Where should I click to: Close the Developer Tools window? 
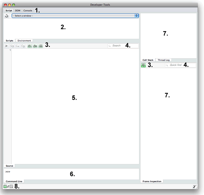(6, 5)
